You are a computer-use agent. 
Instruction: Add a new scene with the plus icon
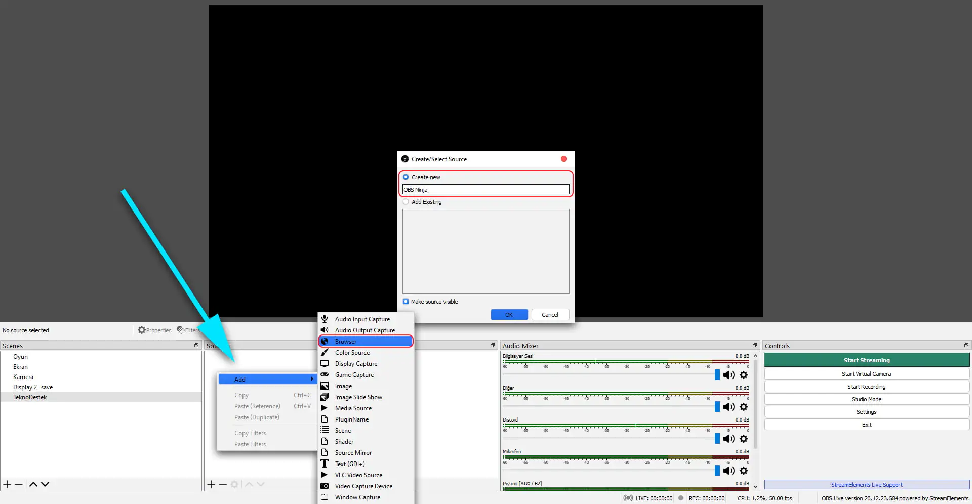point(7,484)
